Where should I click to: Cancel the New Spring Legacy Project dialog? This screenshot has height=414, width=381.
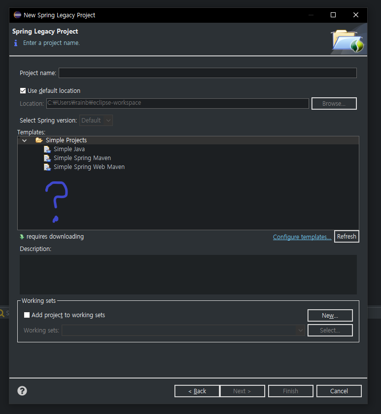pyautogui.click(x=339, y=391)
